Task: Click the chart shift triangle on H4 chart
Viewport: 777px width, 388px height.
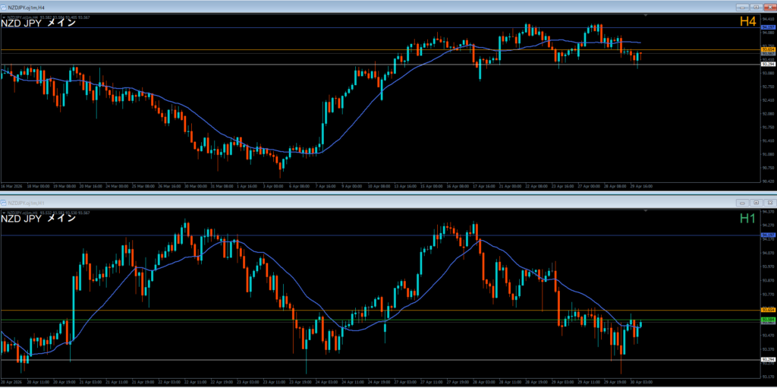Action: (x=645, y=16)
